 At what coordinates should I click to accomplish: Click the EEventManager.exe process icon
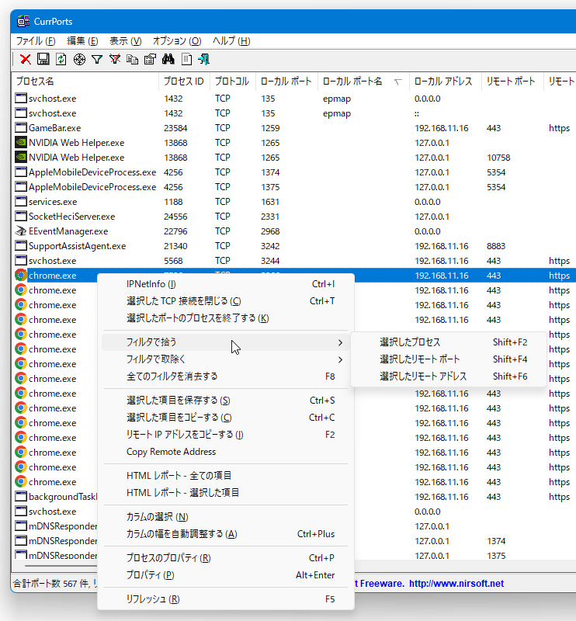point(21,231)
